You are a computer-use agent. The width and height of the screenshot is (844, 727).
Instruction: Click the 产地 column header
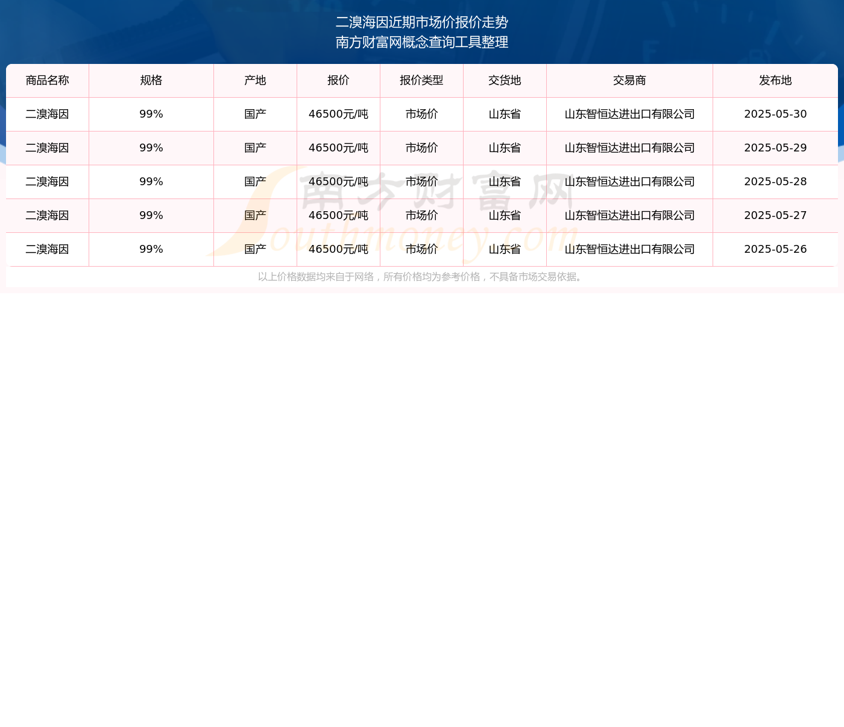(255, 80)
